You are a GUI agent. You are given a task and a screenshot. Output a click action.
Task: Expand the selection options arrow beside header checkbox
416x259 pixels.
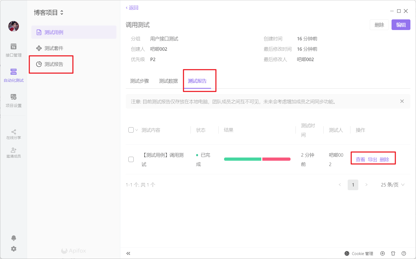(137, 130)
